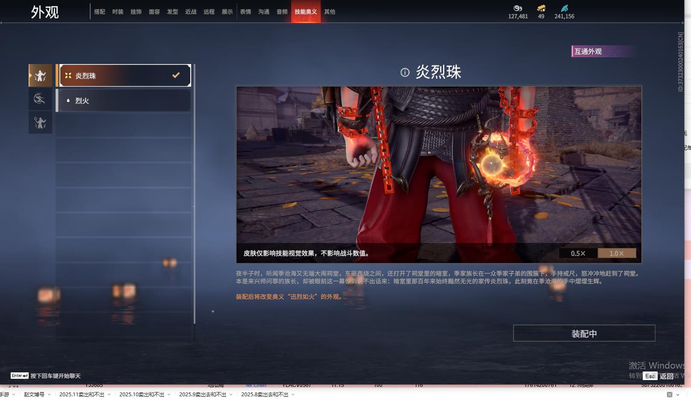This screenshot has width=691, height=401.
Task: Switch to the 2025.9卖出去和不出 sheet tab
Action: (203, 395)
